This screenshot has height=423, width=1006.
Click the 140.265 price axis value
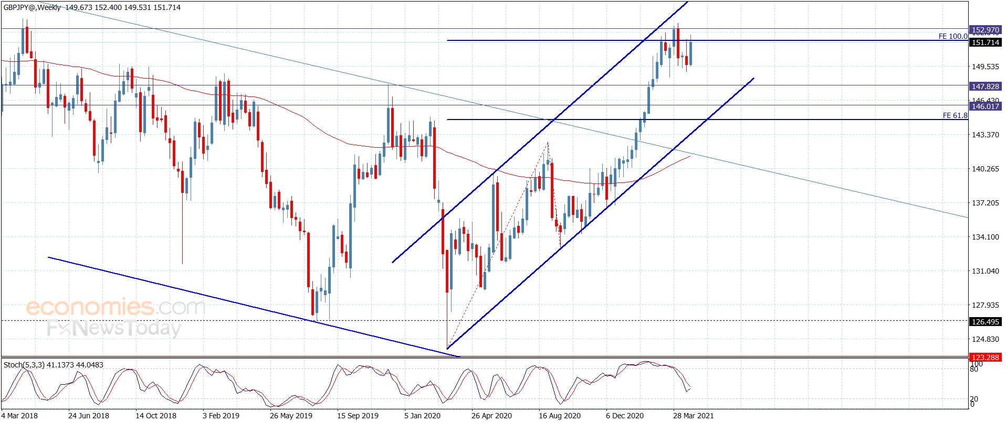click(x=986, y=169)
